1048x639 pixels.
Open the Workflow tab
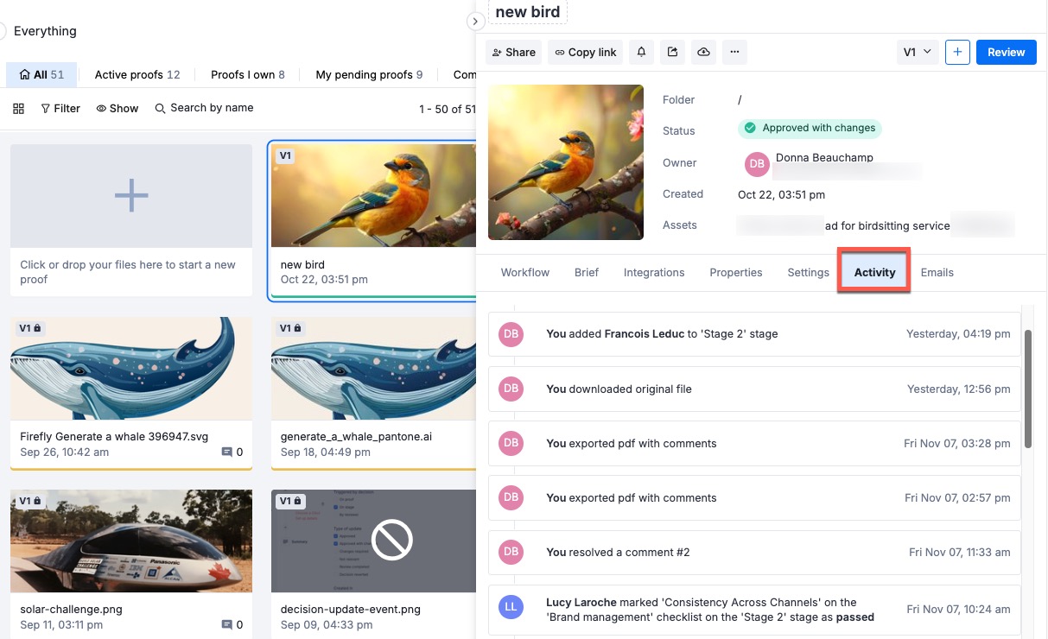524,272
